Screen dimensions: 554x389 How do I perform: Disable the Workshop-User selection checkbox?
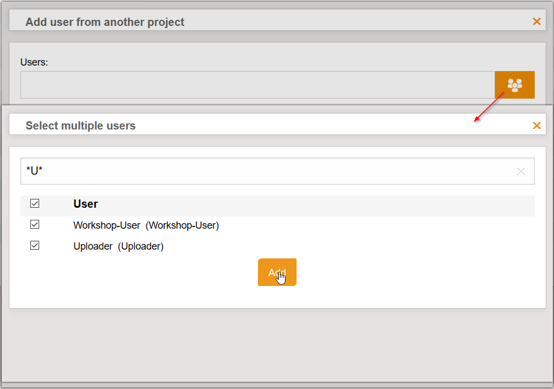click(35, 224)
